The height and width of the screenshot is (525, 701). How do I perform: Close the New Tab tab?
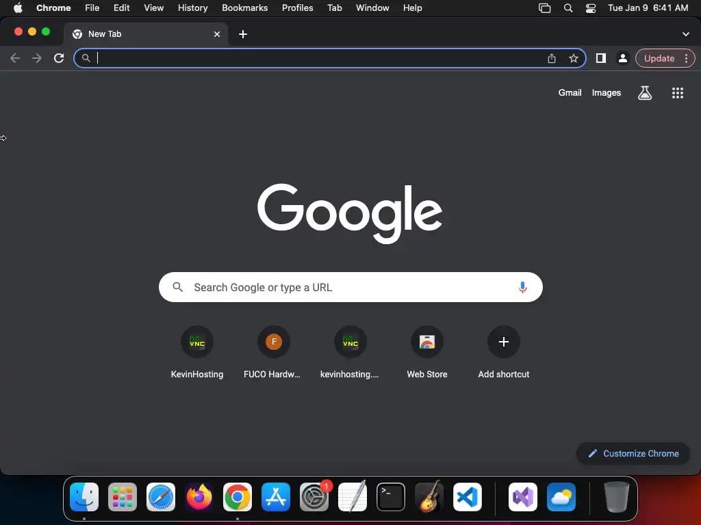coord(217,34)
